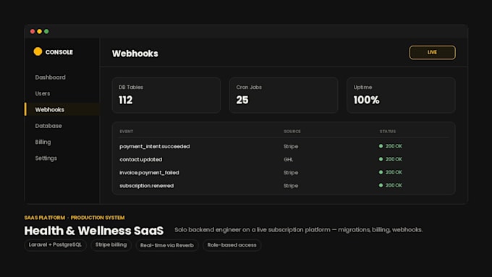Click the Health & Wellness SaaS heading
Image resolution: width=492 pixels, height=277 pixels.
(x=94, y=231)
